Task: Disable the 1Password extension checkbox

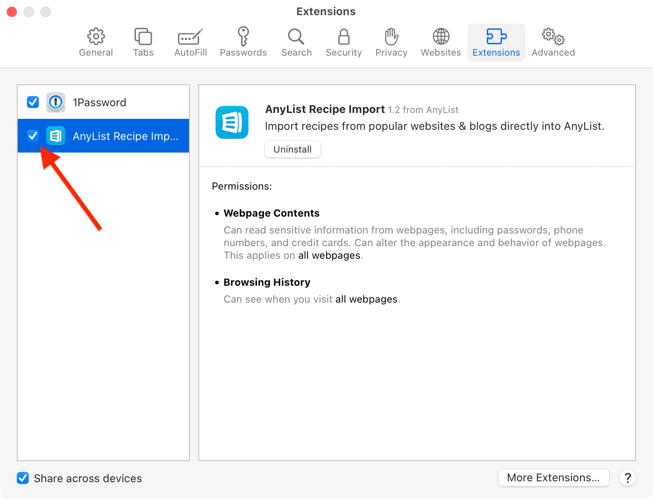Action: [x=33, y=102]
